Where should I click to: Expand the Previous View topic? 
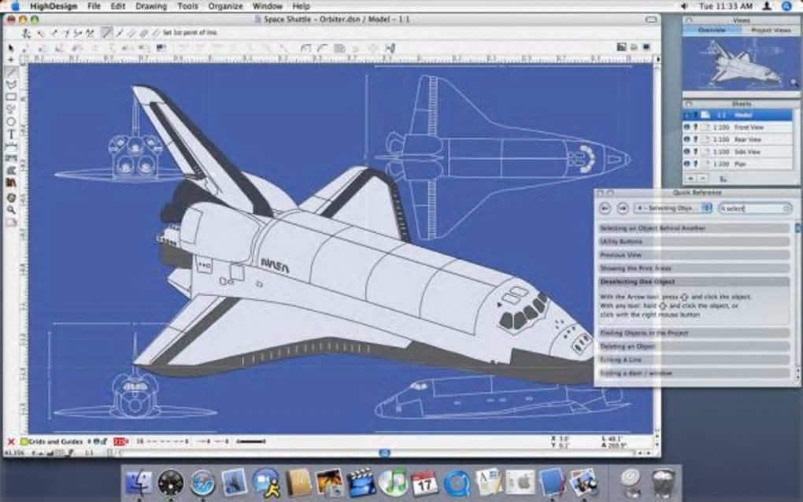tap(694, 255)
